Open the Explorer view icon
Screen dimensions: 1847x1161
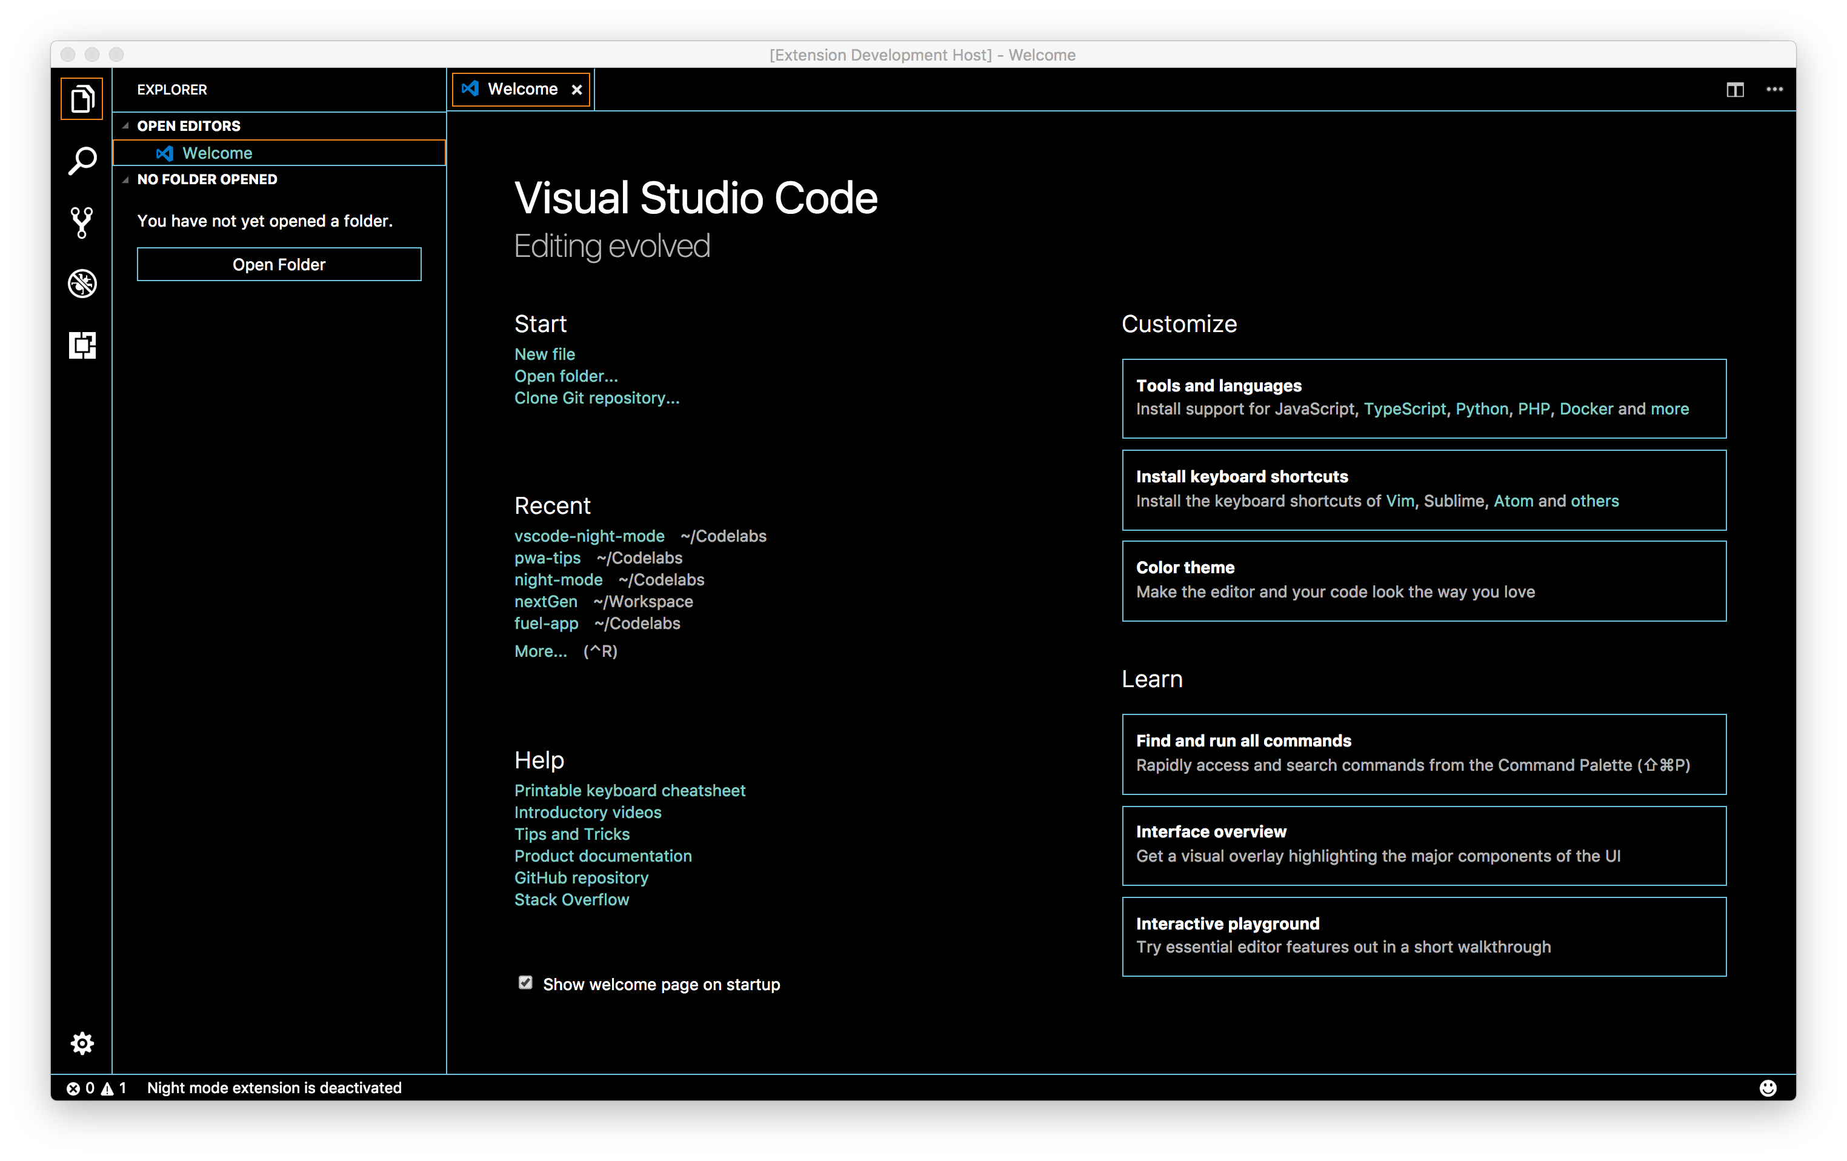click(x=81, y=99)
